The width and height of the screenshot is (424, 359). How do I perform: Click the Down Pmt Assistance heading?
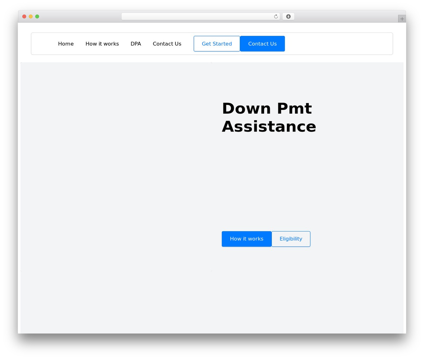[x=269, y=117]
